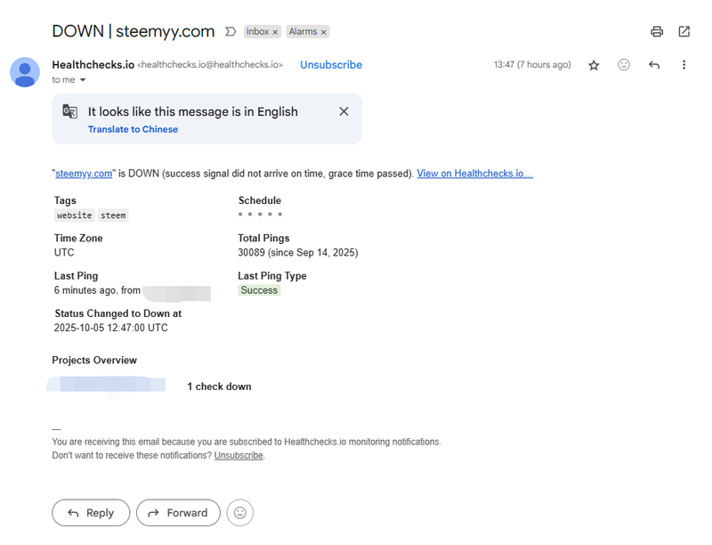712x545 pixels.
Task: Remove the Alarms label from message
Action: coord(324,32)
